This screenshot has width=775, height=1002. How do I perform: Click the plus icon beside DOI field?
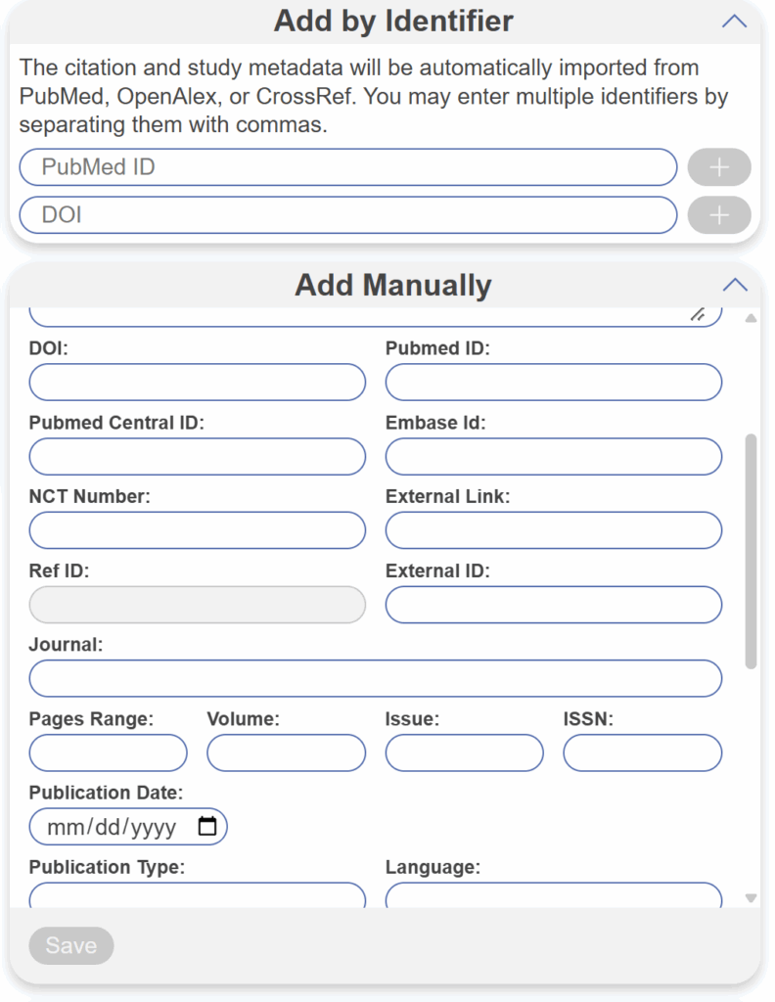[719, 214]
